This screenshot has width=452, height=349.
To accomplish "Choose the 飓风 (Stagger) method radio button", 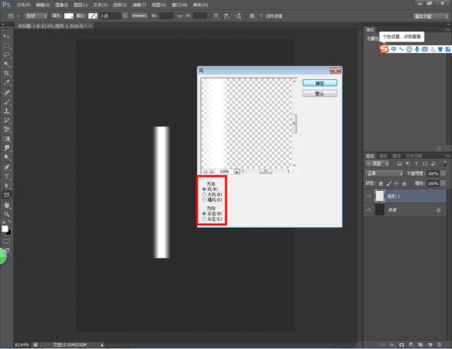I will click(205, 200).
